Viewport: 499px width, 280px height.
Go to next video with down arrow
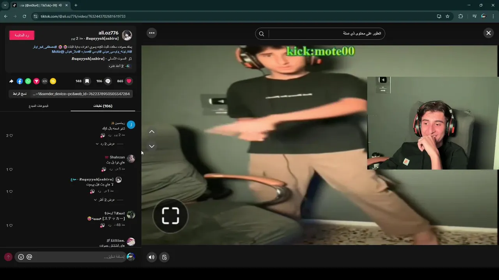click(x=152, y=146)
